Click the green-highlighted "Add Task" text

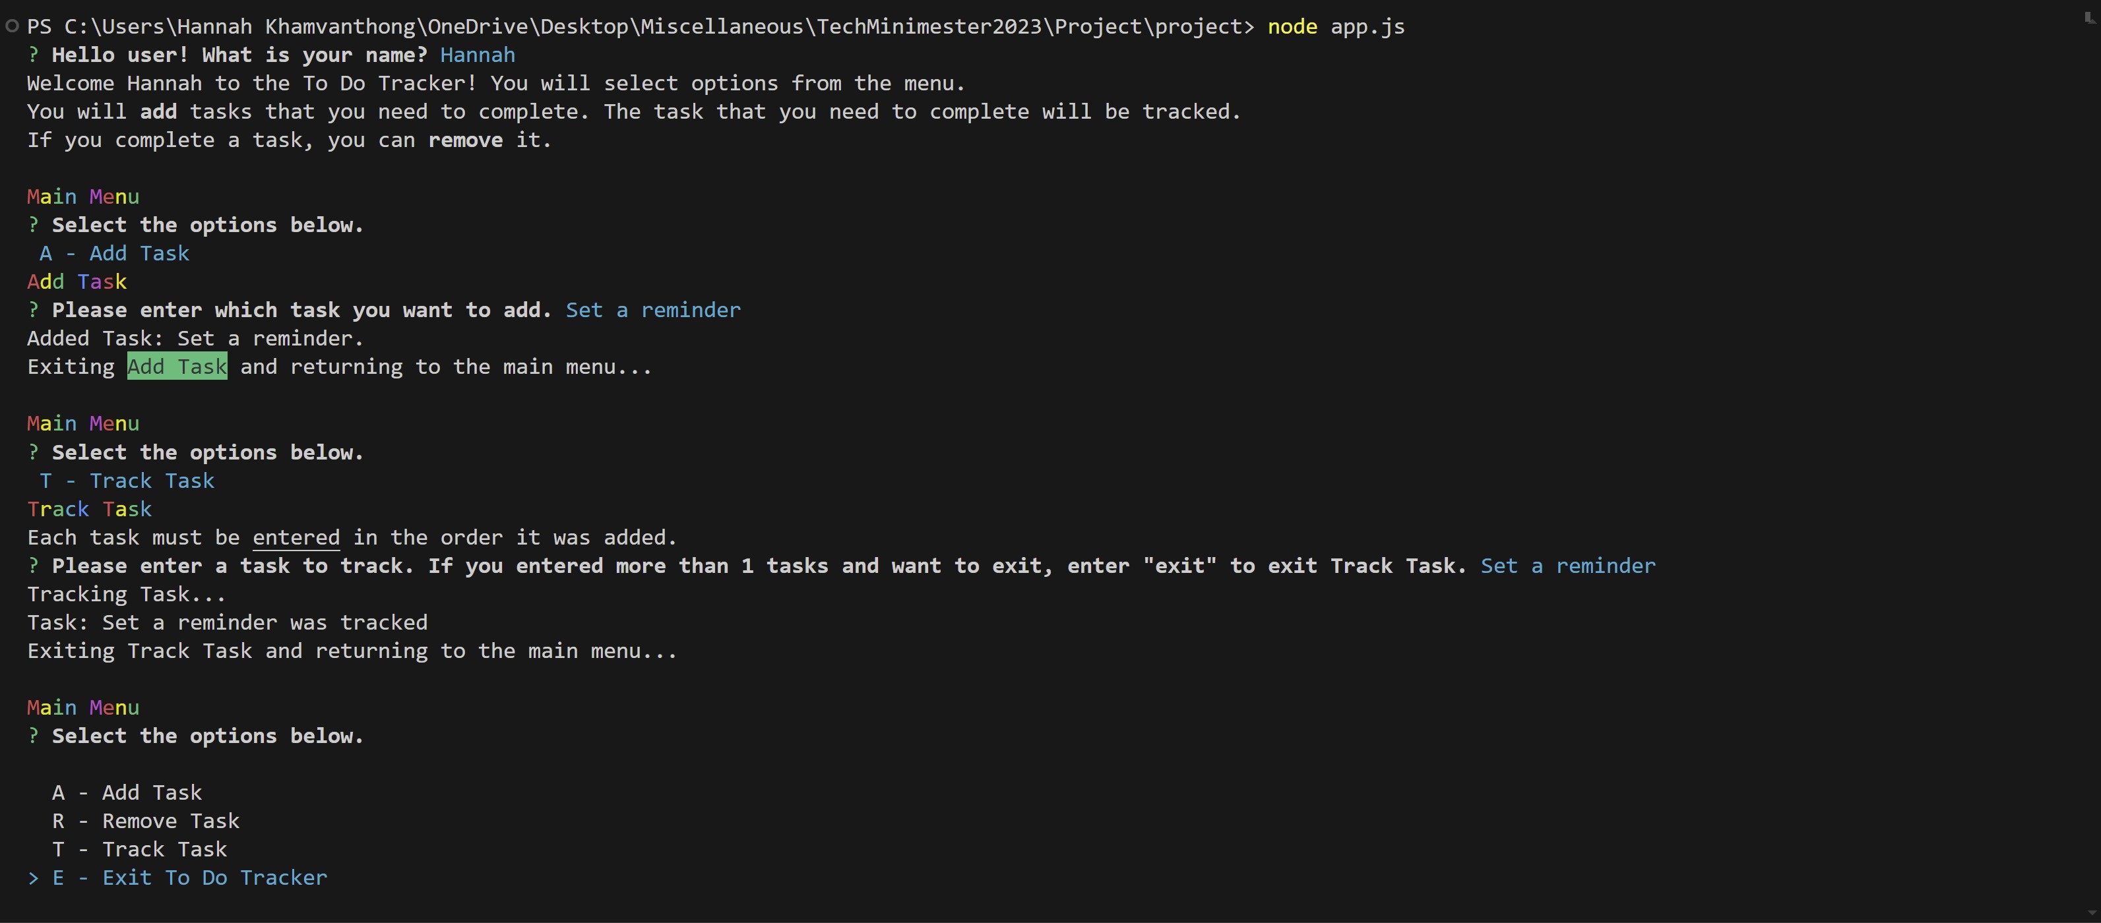(177, 367)
